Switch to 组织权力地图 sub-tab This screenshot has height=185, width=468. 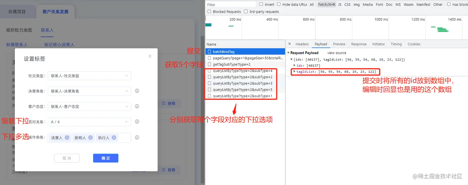point(19,30)
